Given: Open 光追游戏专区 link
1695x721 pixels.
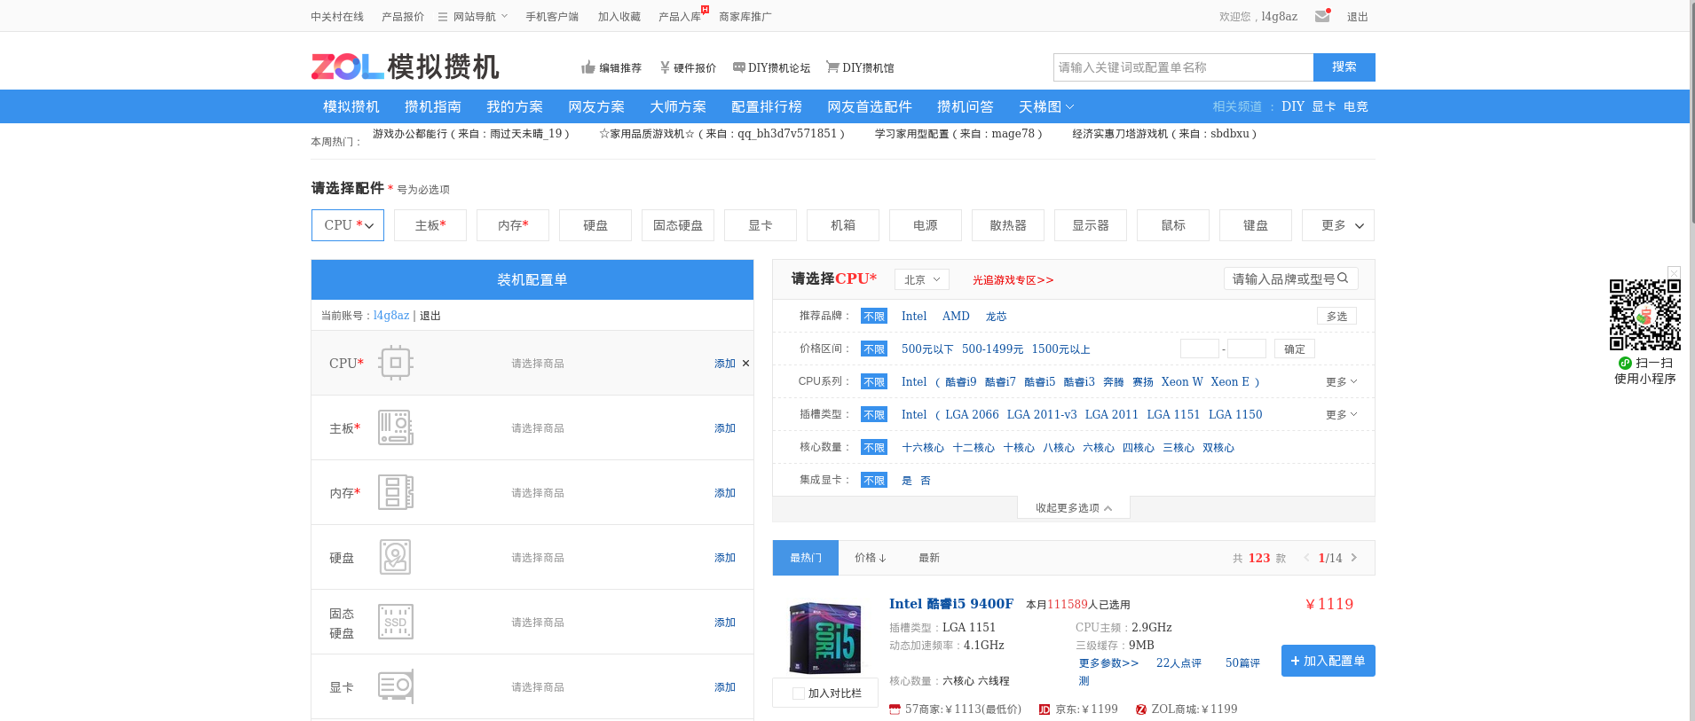Looking at the screenshot, I should coord(1013,280).
